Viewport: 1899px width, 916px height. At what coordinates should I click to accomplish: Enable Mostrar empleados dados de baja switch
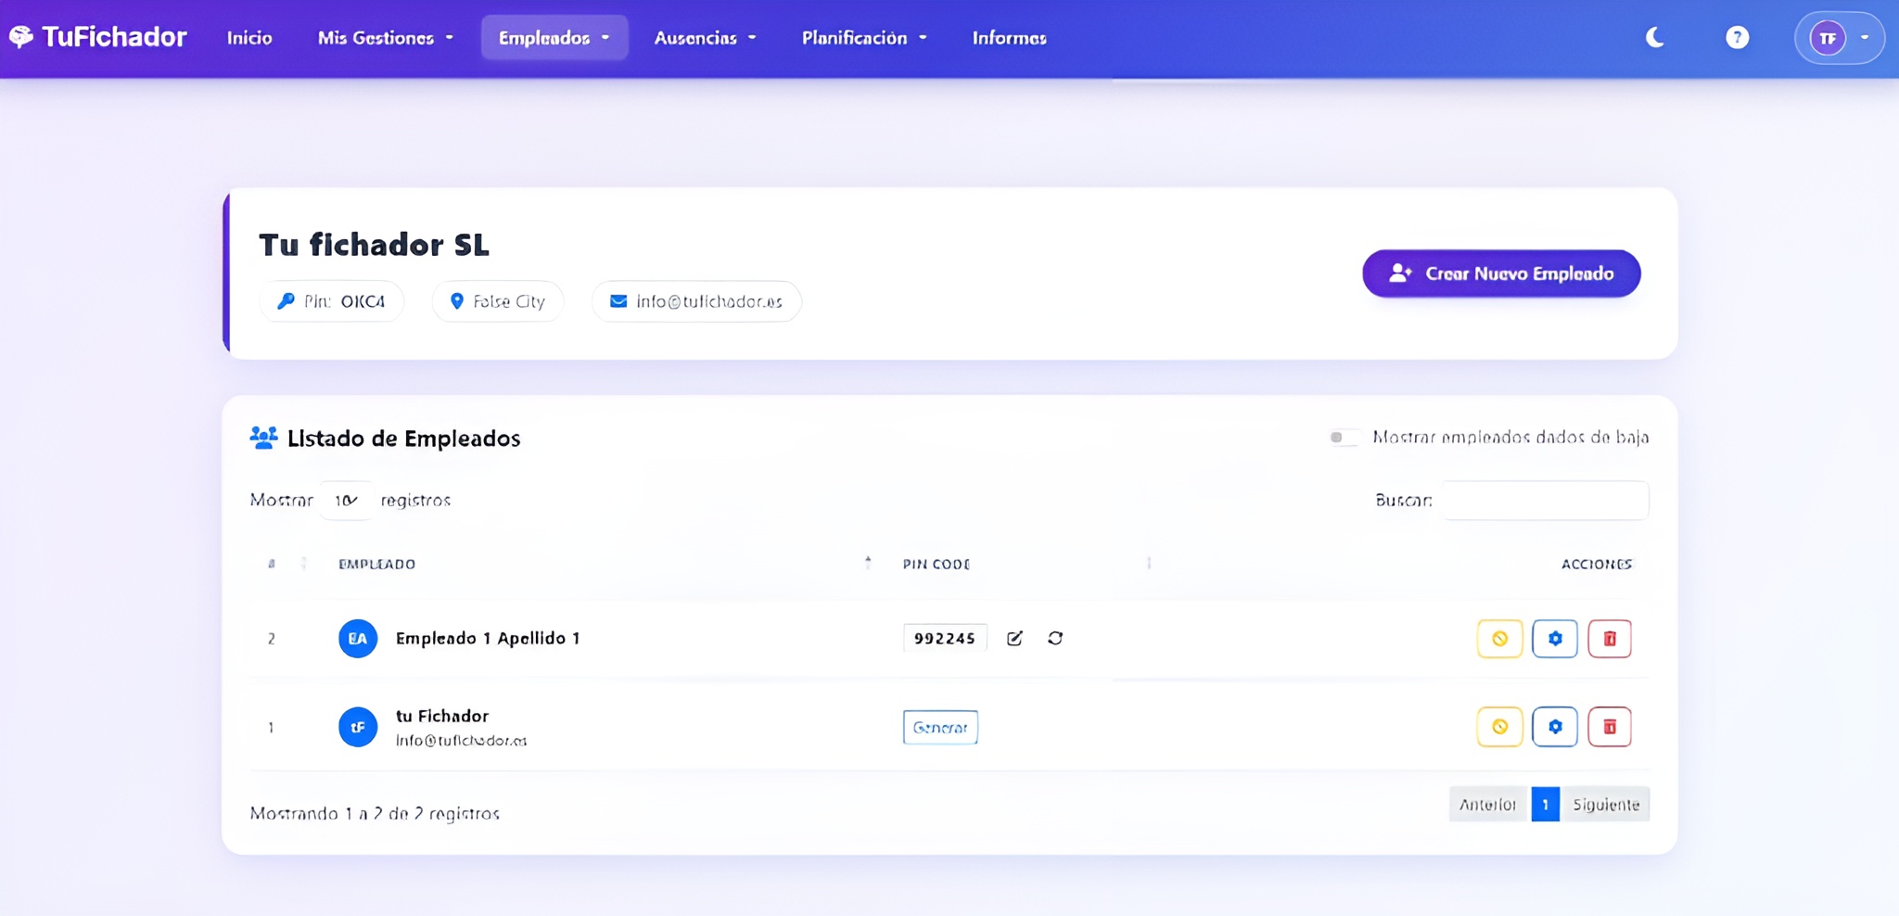(x=1343, y=438)
